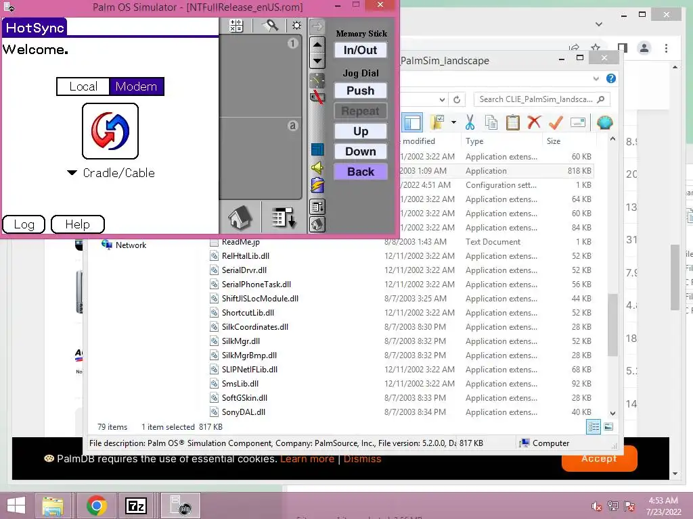Open the brightness sun silkscreen icon

tap(296, 26)
